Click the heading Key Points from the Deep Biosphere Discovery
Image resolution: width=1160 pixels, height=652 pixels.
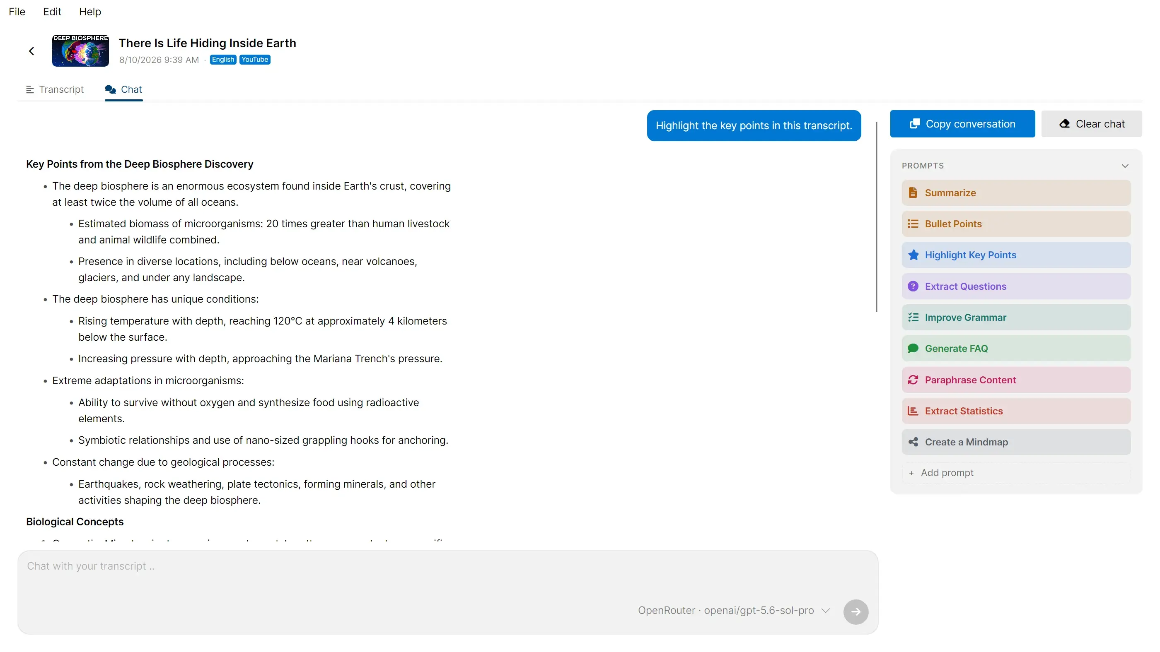[x=140, y=164]
